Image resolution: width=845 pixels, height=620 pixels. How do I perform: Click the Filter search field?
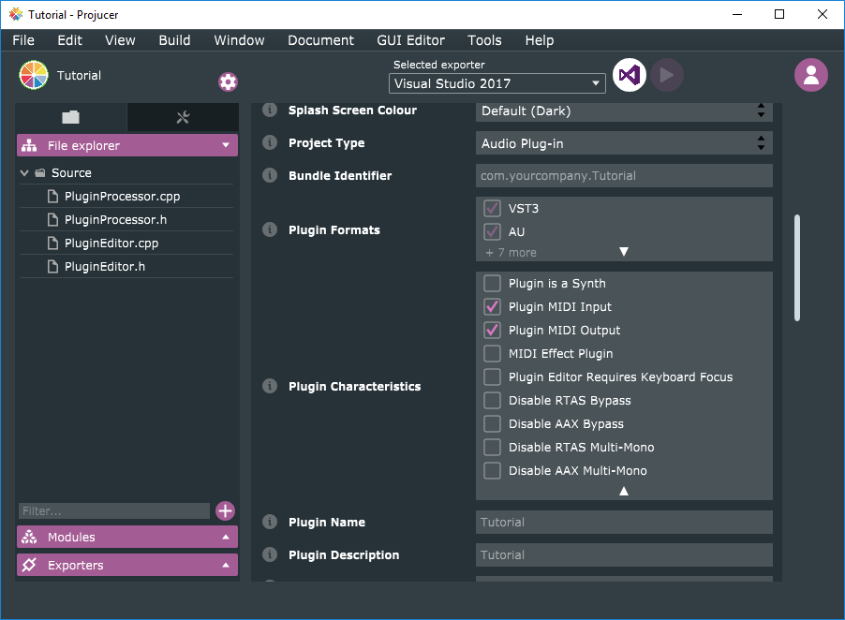[x=114, y=510]
